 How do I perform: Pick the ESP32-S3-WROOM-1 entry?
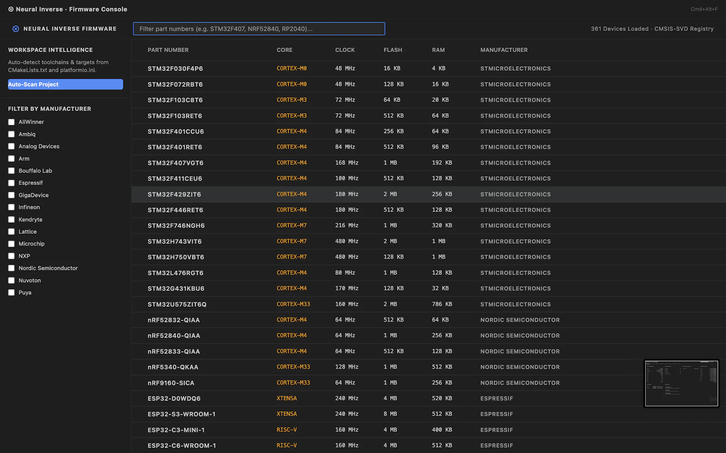pyautogui.click(x=429, y=414)
